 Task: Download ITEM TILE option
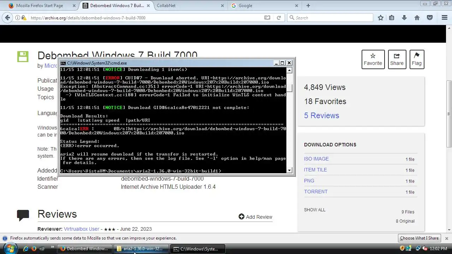pyautogui.click(x=315, y=170)
